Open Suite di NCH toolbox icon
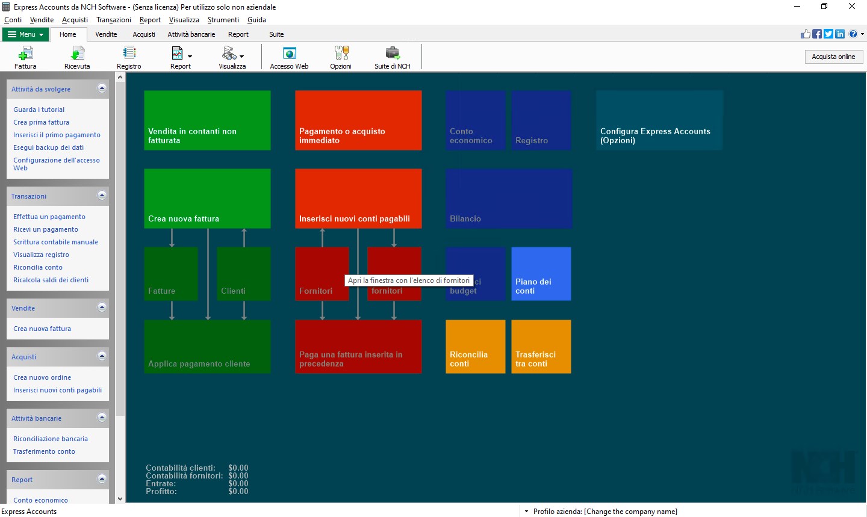The image size is (867, 517). 393,57
